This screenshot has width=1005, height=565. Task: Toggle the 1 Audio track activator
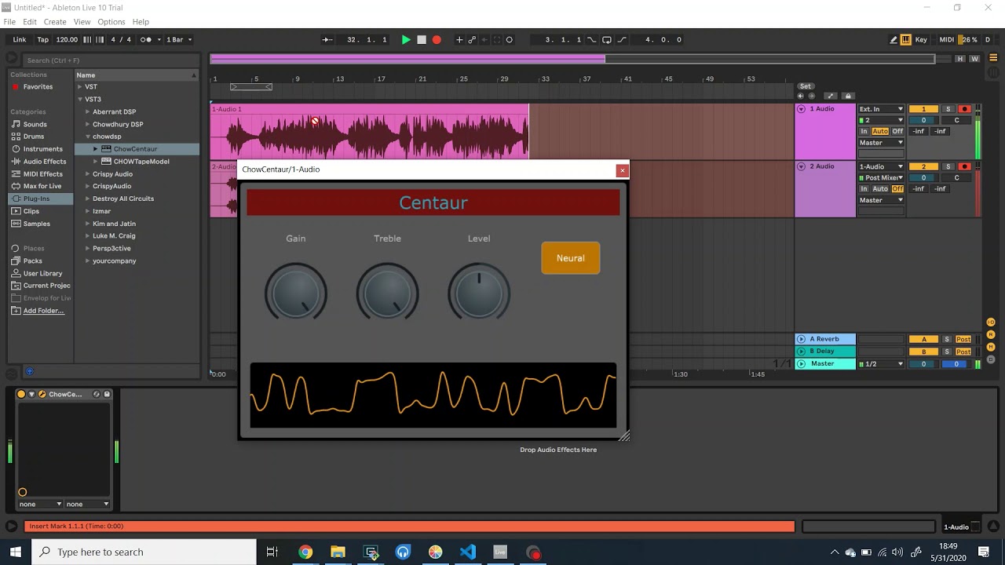click(x=923, y=109)
